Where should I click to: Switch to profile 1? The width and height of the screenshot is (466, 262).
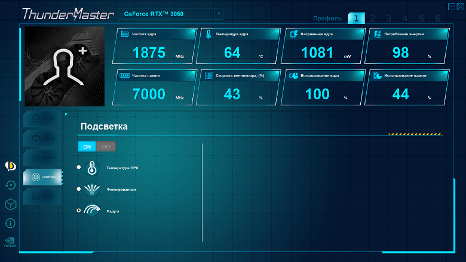[x=356, y=19]
